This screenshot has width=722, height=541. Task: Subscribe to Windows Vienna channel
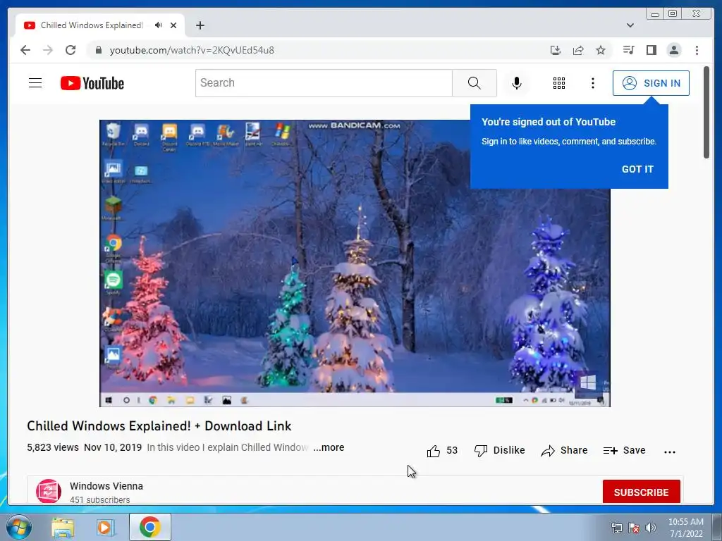point(642,492)
